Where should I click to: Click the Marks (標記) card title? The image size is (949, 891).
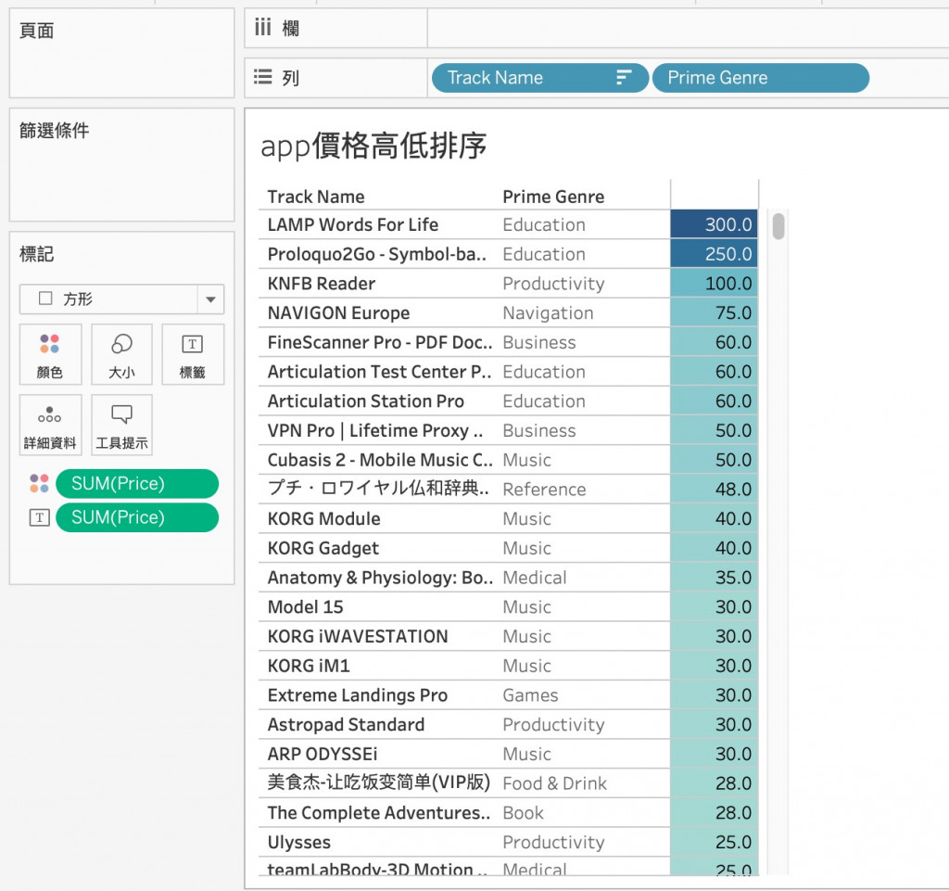pyautogui.click(x=36, y=254)
